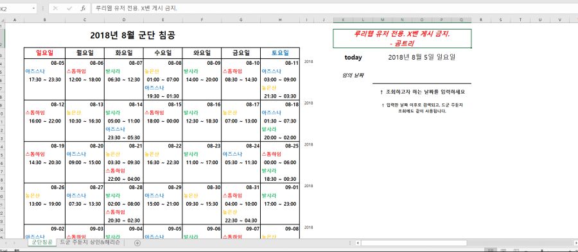Image resolution: width=578 pixels, height=252 pixels.
Task: Select the 화요일 header cell
Action: click(124, 53)
